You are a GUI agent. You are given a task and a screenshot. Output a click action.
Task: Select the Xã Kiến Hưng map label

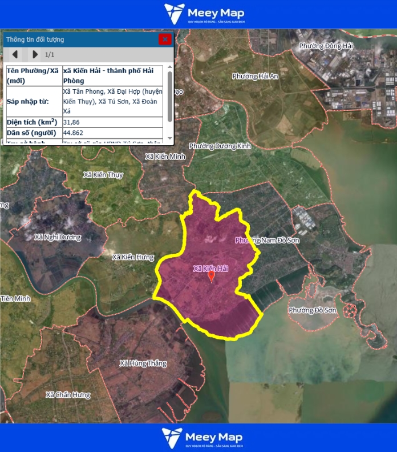click(x=133, y=257)
